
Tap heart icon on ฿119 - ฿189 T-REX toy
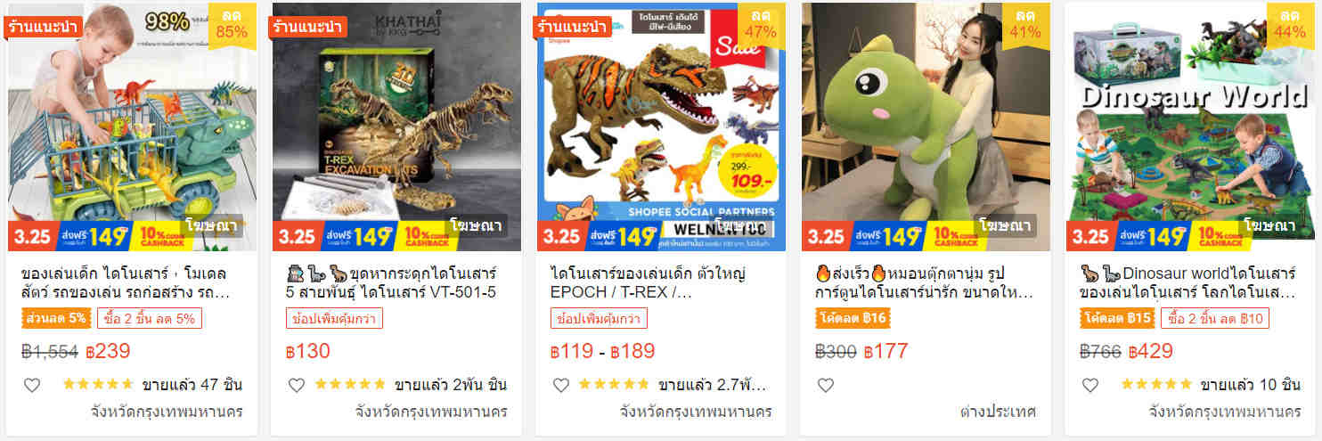[x=560, y=385]
